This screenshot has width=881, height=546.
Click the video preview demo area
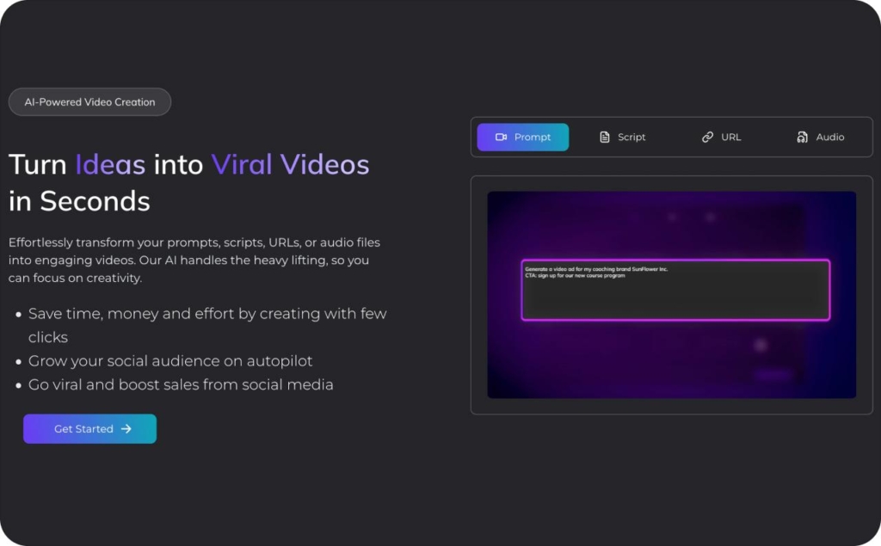tap(672, 295)
